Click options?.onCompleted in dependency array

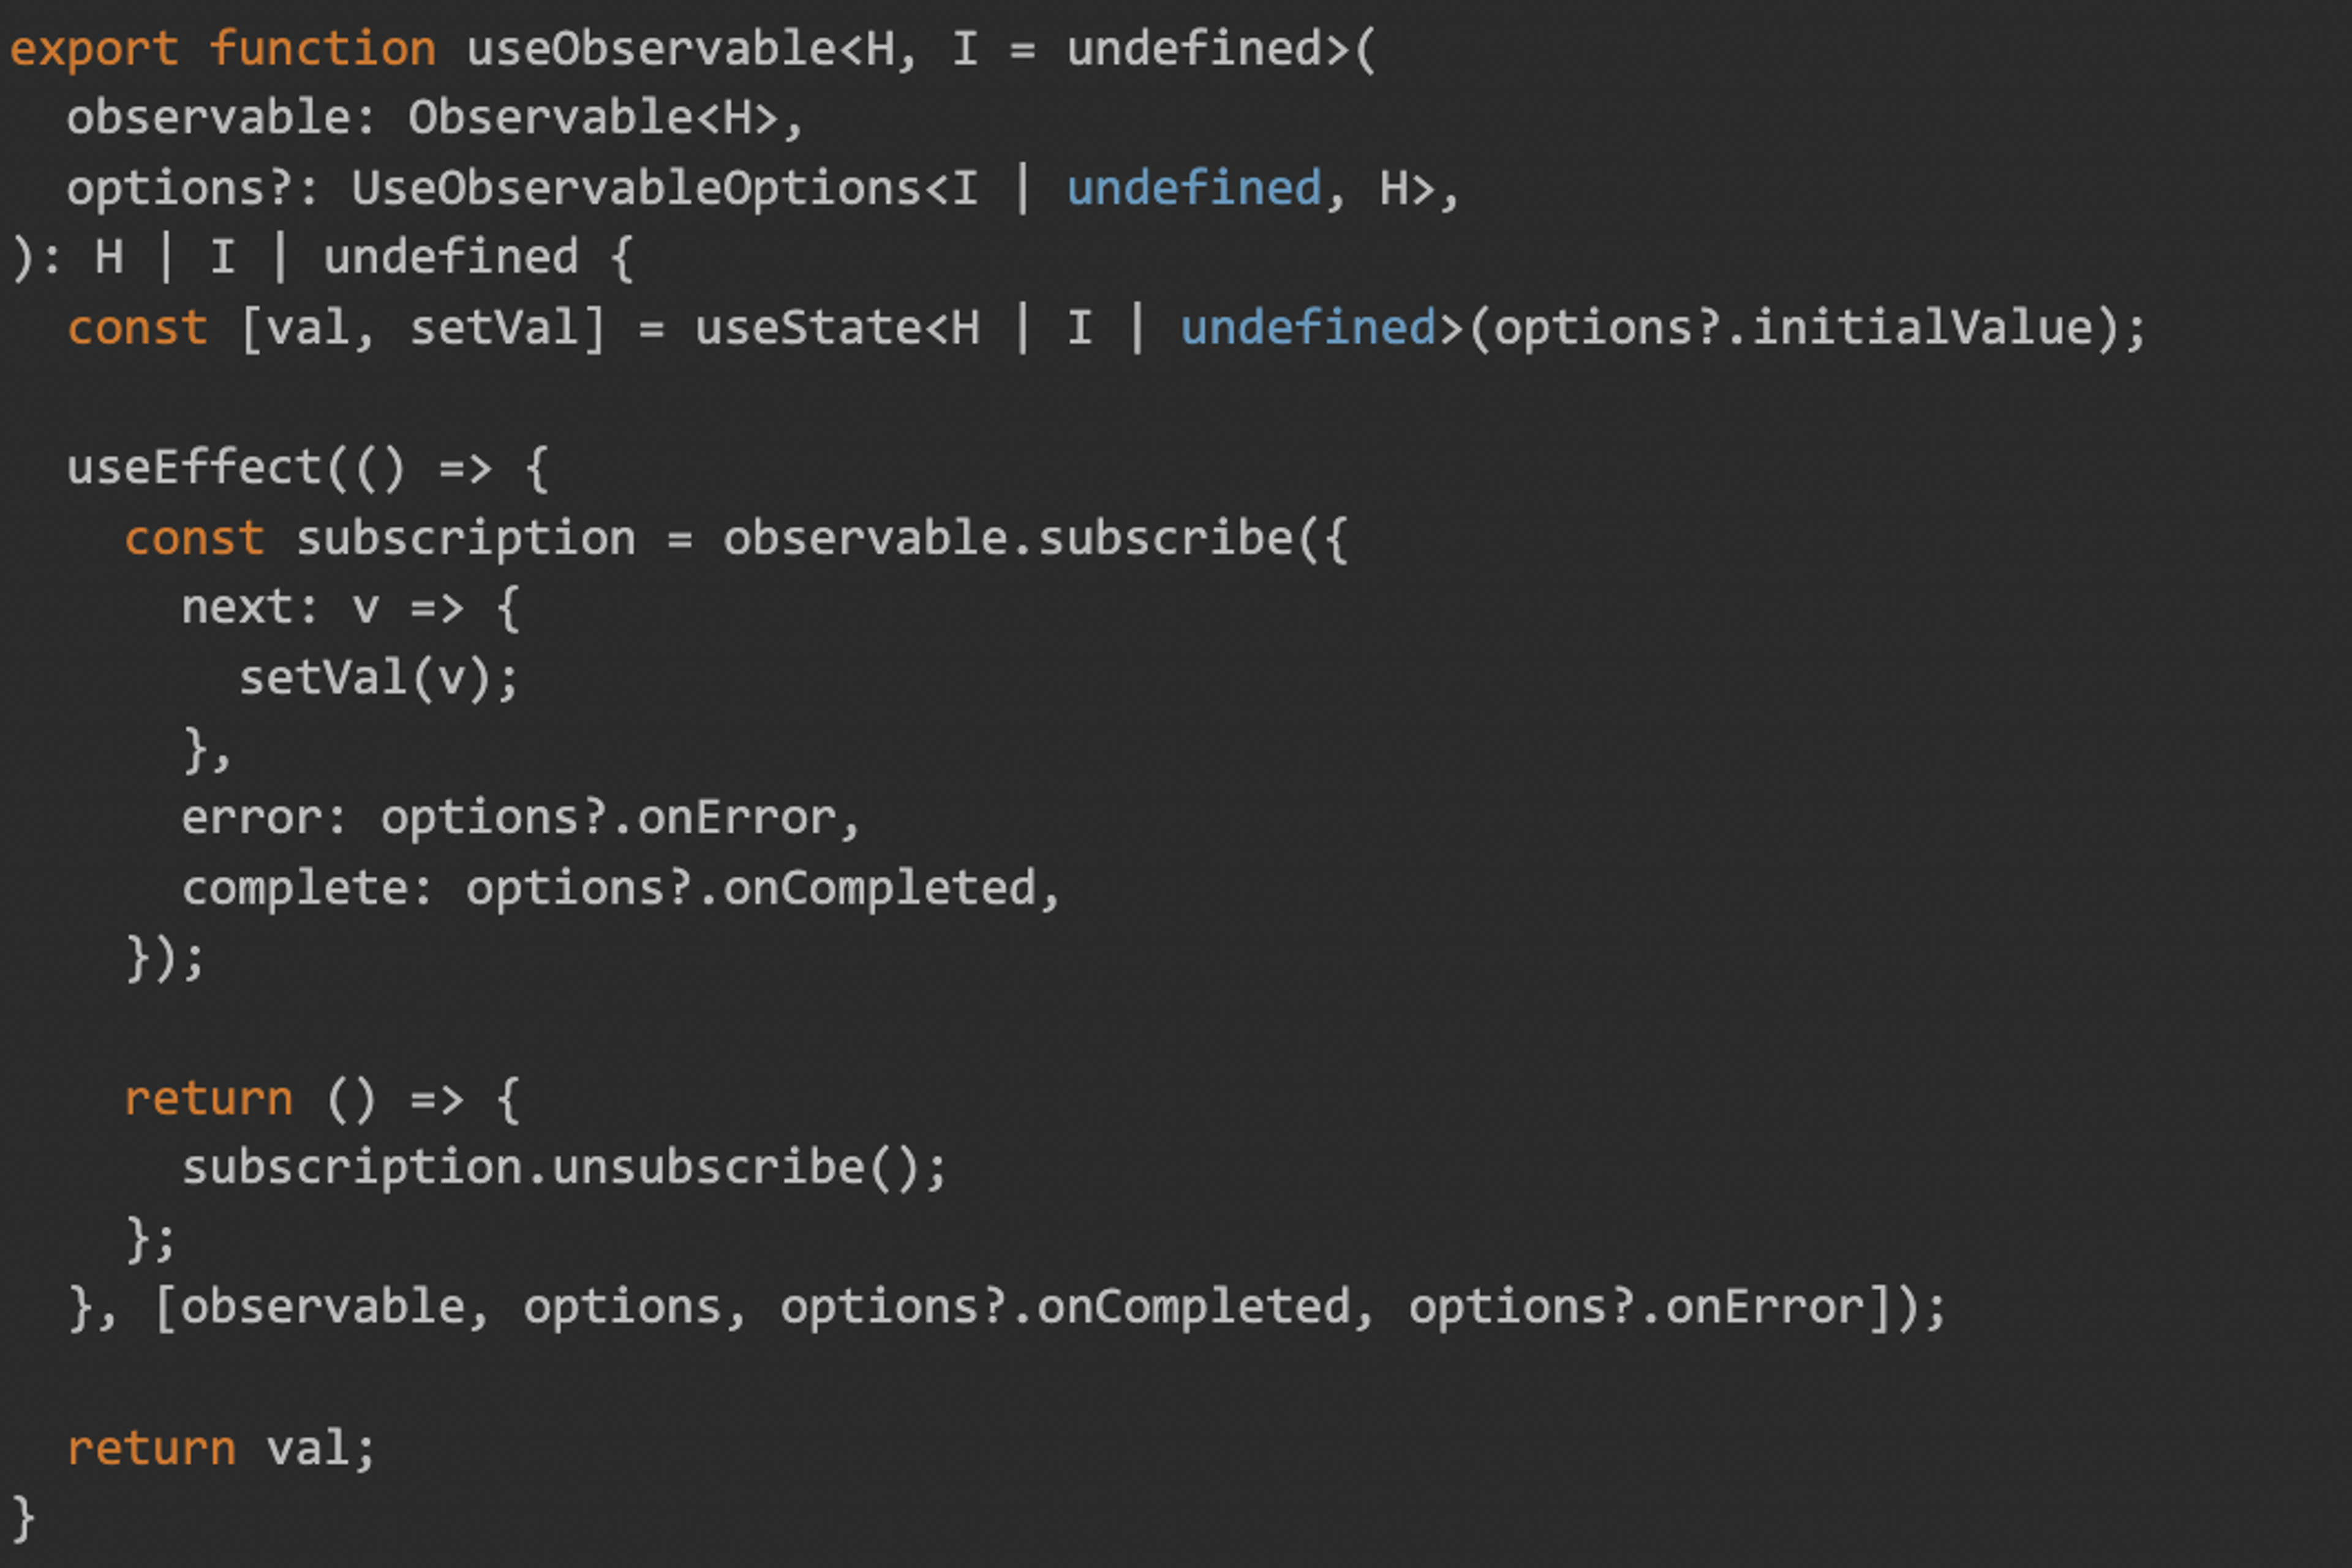[1065, 1308]
